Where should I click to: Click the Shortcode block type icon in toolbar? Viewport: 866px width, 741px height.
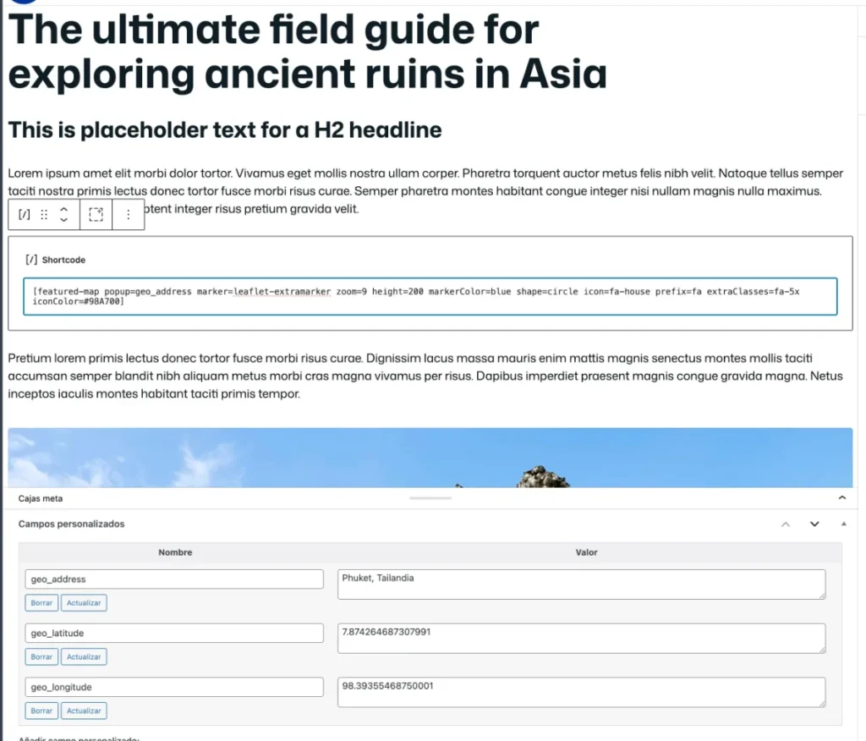(25, 214)
